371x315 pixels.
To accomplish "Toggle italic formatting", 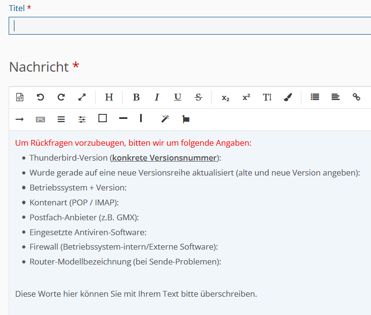I will pyautogui.click(x=157, y=97).
